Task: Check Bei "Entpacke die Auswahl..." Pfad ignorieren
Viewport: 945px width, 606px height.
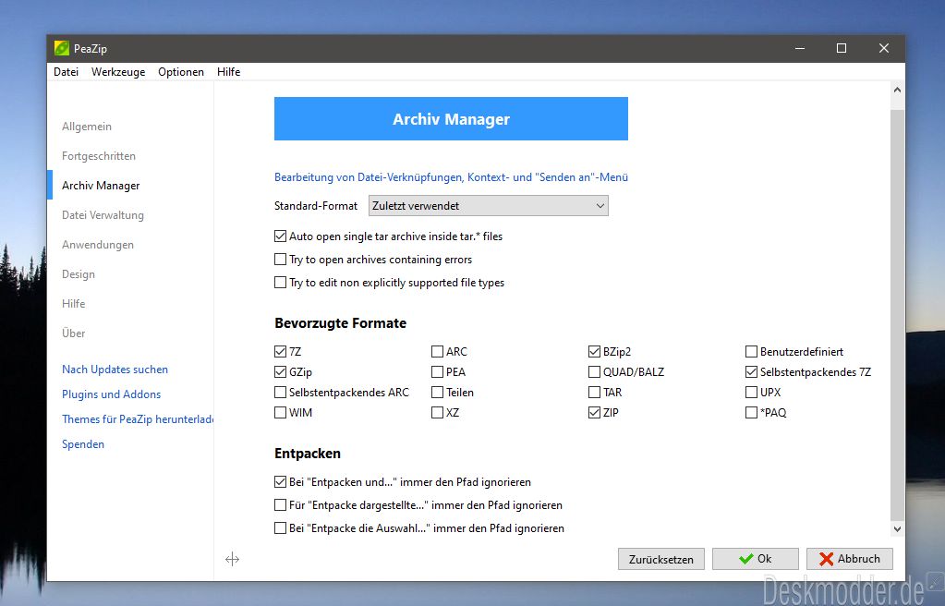Action: (280, 528)
